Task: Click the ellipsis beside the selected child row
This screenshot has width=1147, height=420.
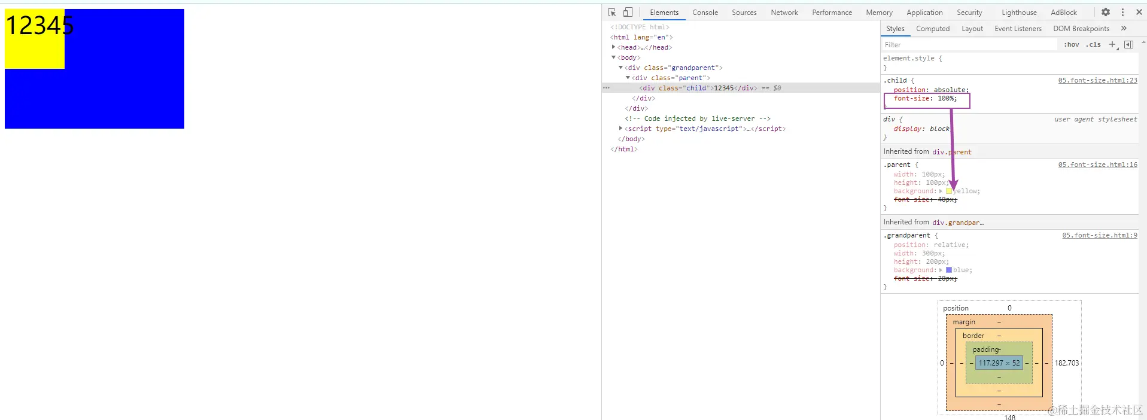Action: (x=606, y=88)
